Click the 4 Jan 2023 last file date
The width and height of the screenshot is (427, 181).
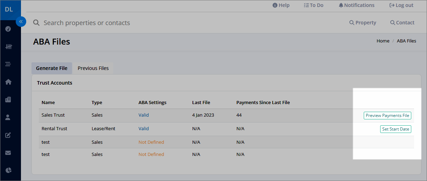[x=203, y=115]
